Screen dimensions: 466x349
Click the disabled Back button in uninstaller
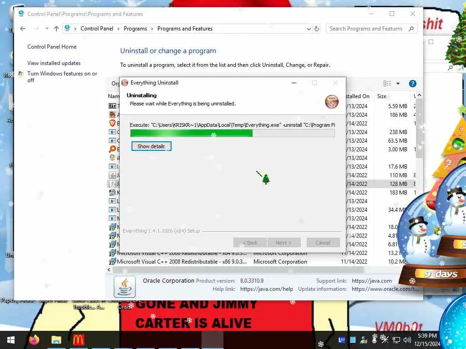pos(250,243)
